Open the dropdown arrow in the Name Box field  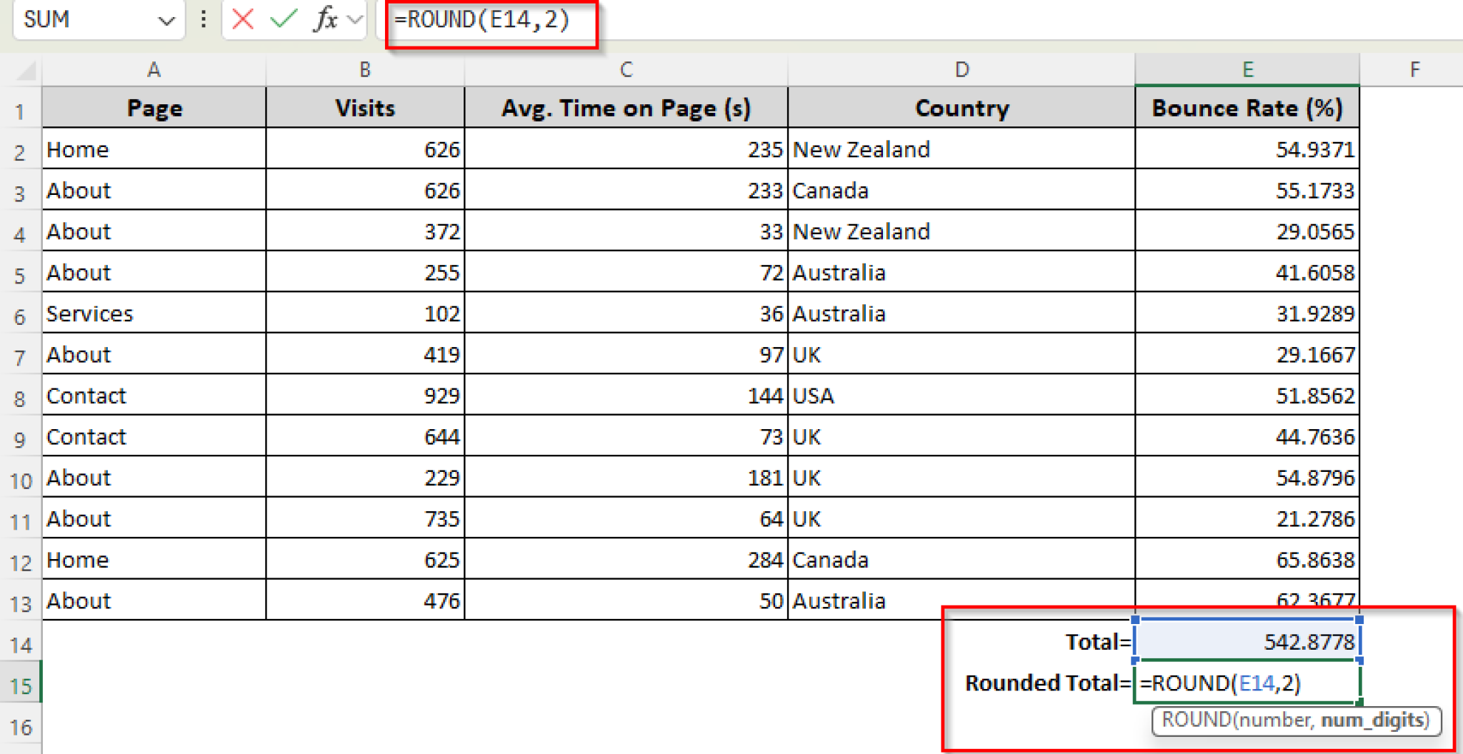[166, 20]
